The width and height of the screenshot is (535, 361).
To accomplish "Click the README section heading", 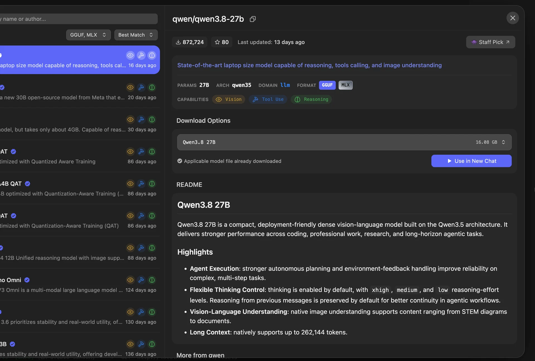I will (189, 185).
